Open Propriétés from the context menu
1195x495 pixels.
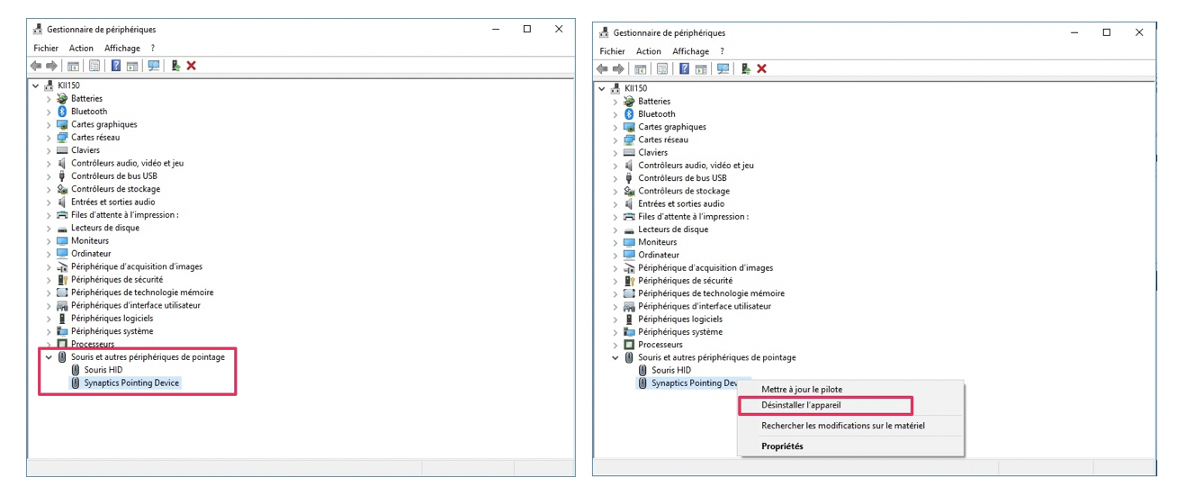tap(782, 446)
